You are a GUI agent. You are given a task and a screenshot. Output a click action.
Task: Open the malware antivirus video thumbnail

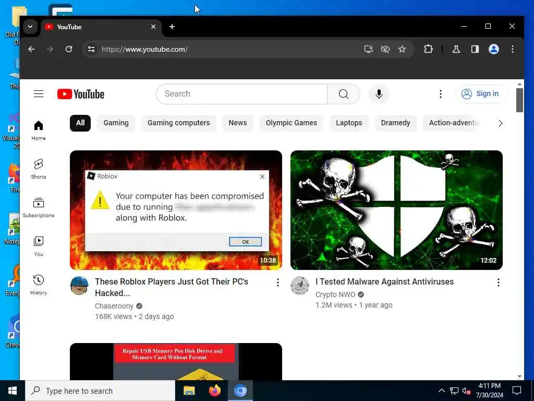[396, 210]
